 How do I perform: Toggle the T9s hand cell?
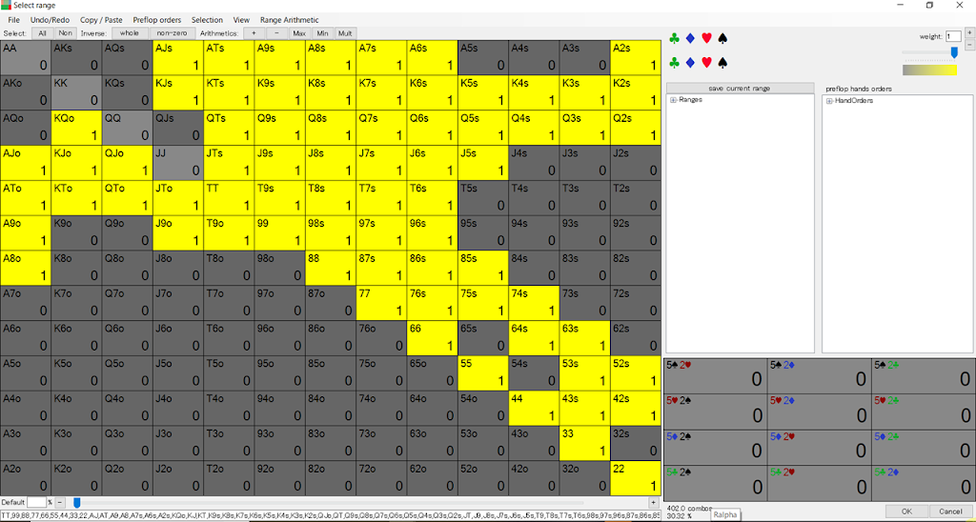(279, 198)
